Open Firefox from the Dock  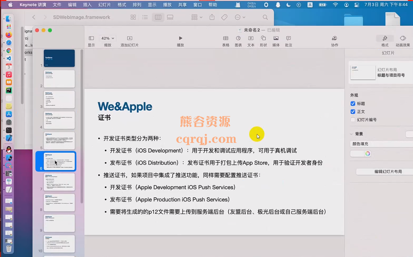(x=9, y=35)
